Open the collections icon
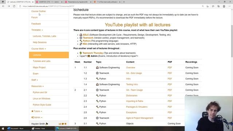 pyautogui.click(x=218, y=6)
